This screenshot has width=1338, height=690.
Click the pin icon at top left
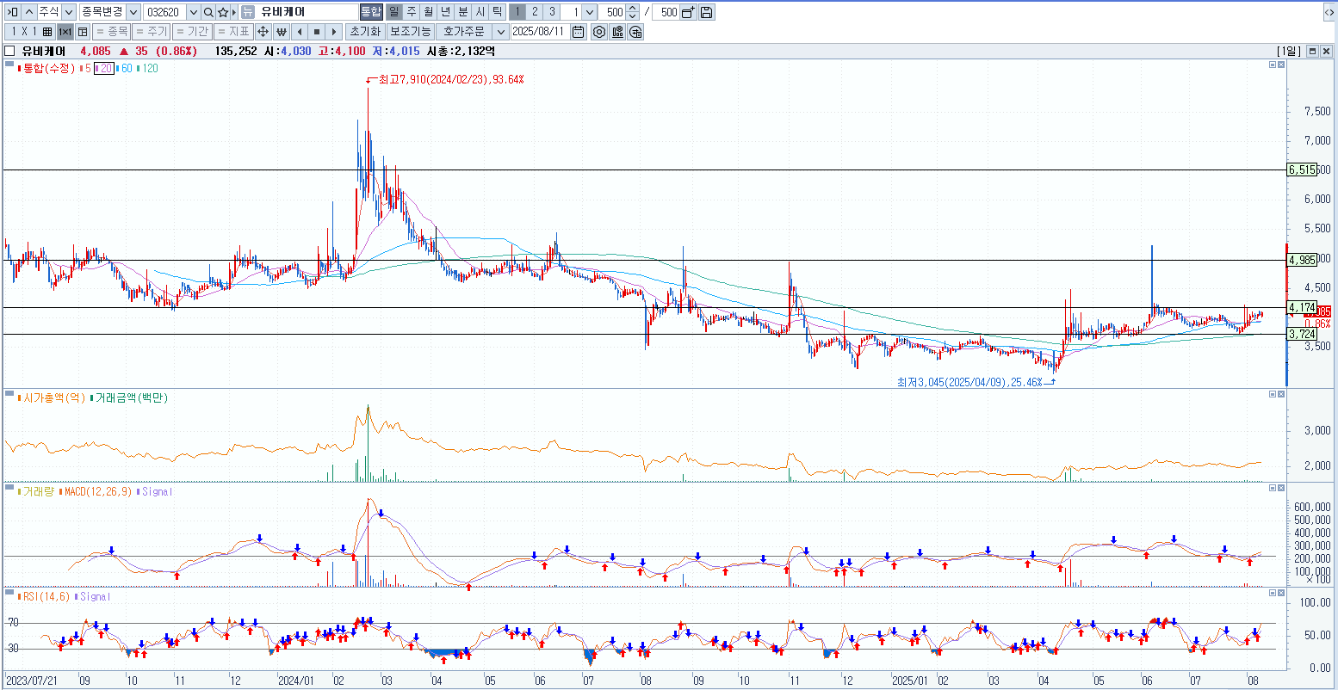pyautogui.click(x=12, y=12)
